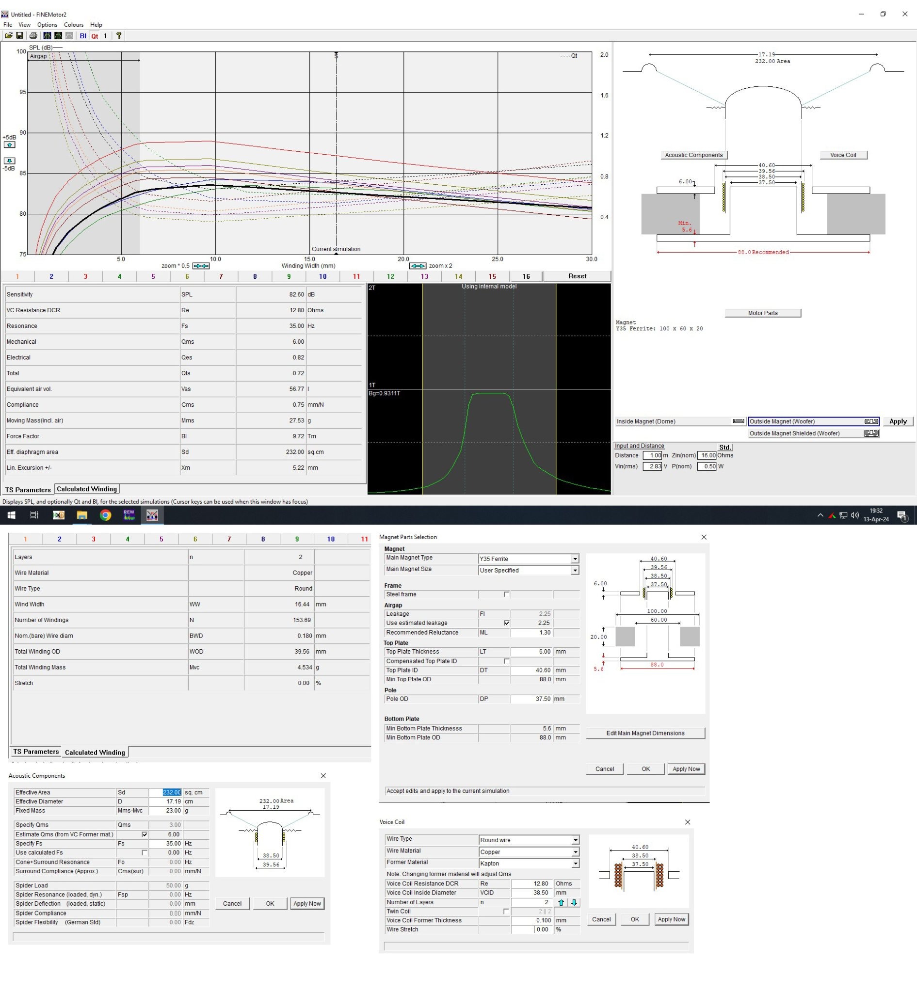Click OK in the Voice Coil dialog
This screenshot has width=917, height=993.
tap(635, 920)
